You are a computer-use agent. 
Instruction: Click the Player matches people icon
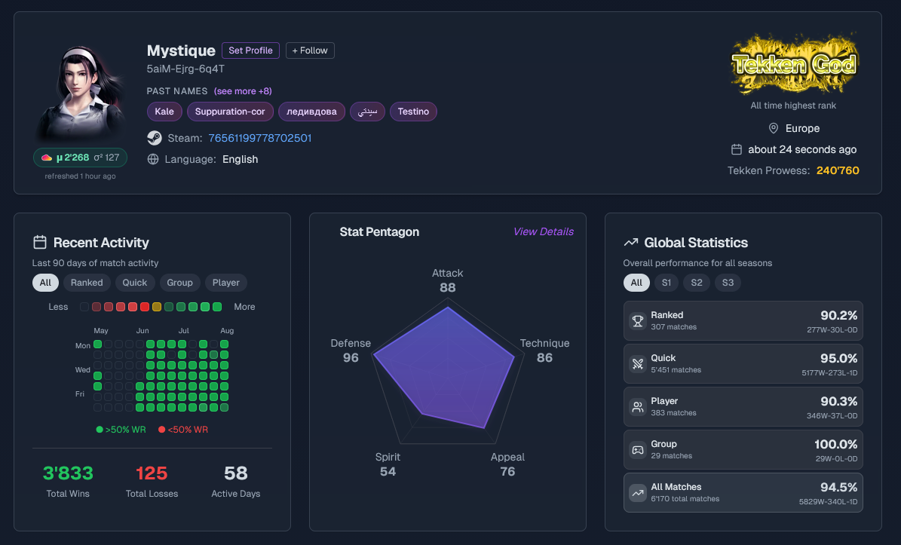(638, 406)
